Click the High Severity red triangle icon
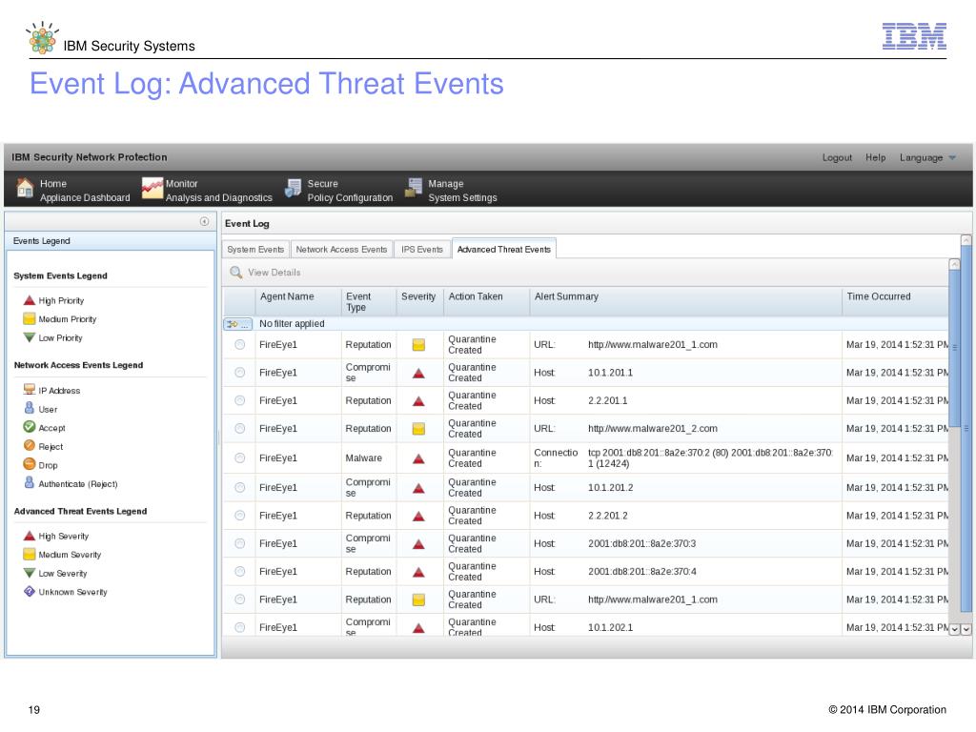 coord(30,536)
